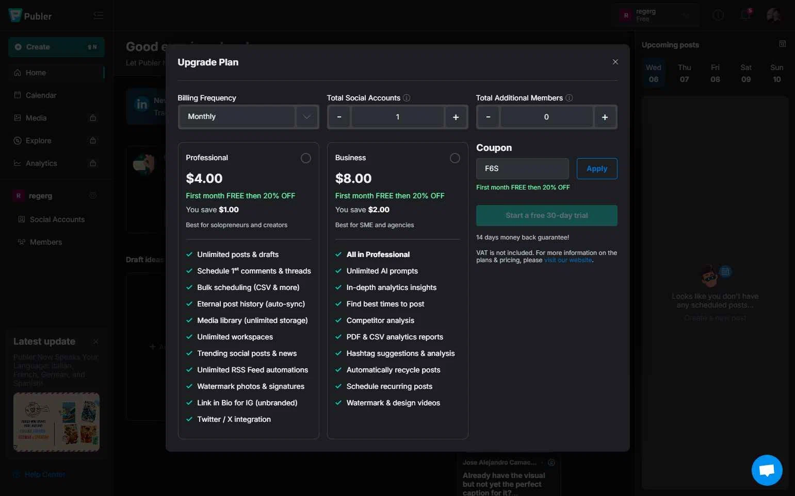
Task: Show info for Total Social Accounts
Action: (407, 98)
